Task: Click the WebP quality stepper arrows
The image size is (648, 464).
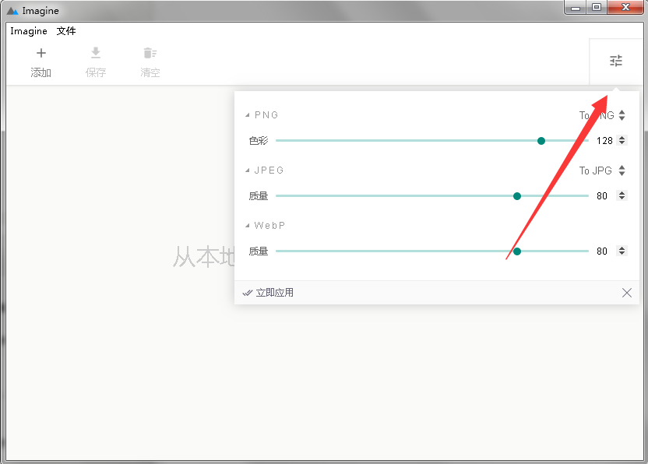Action: click(622, 251)
